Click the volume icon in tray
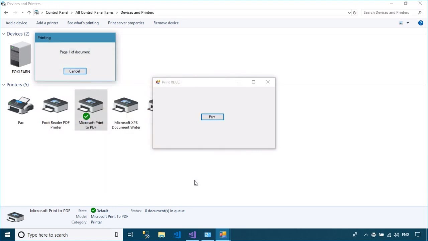The image size is (428, 241). tap(396, 235)
